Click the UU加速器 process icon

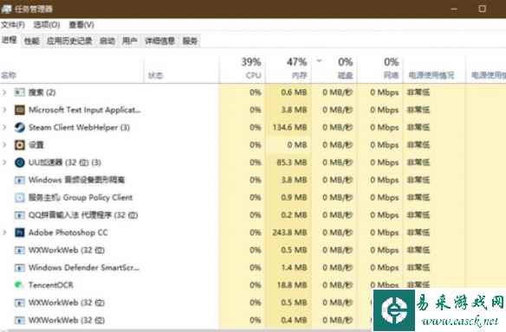point(20,163)
